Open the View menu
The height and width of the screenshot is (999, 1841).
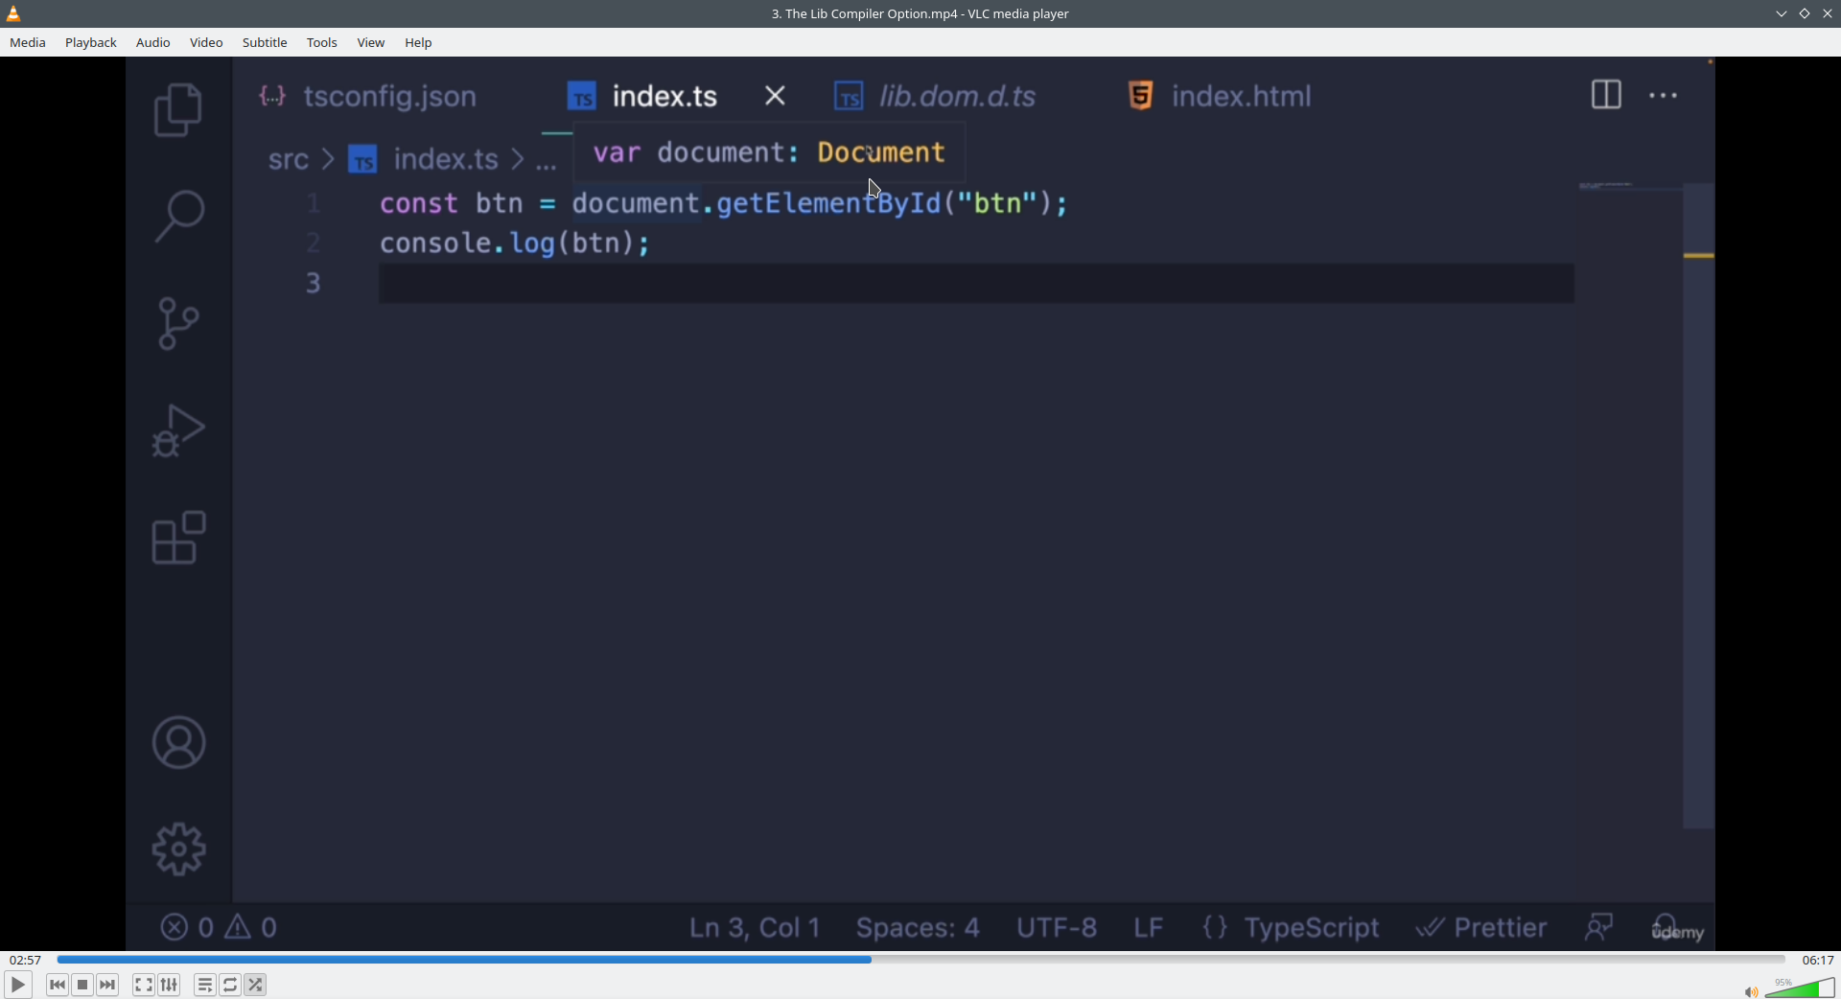pyautogui.click(x=371, y=43)
